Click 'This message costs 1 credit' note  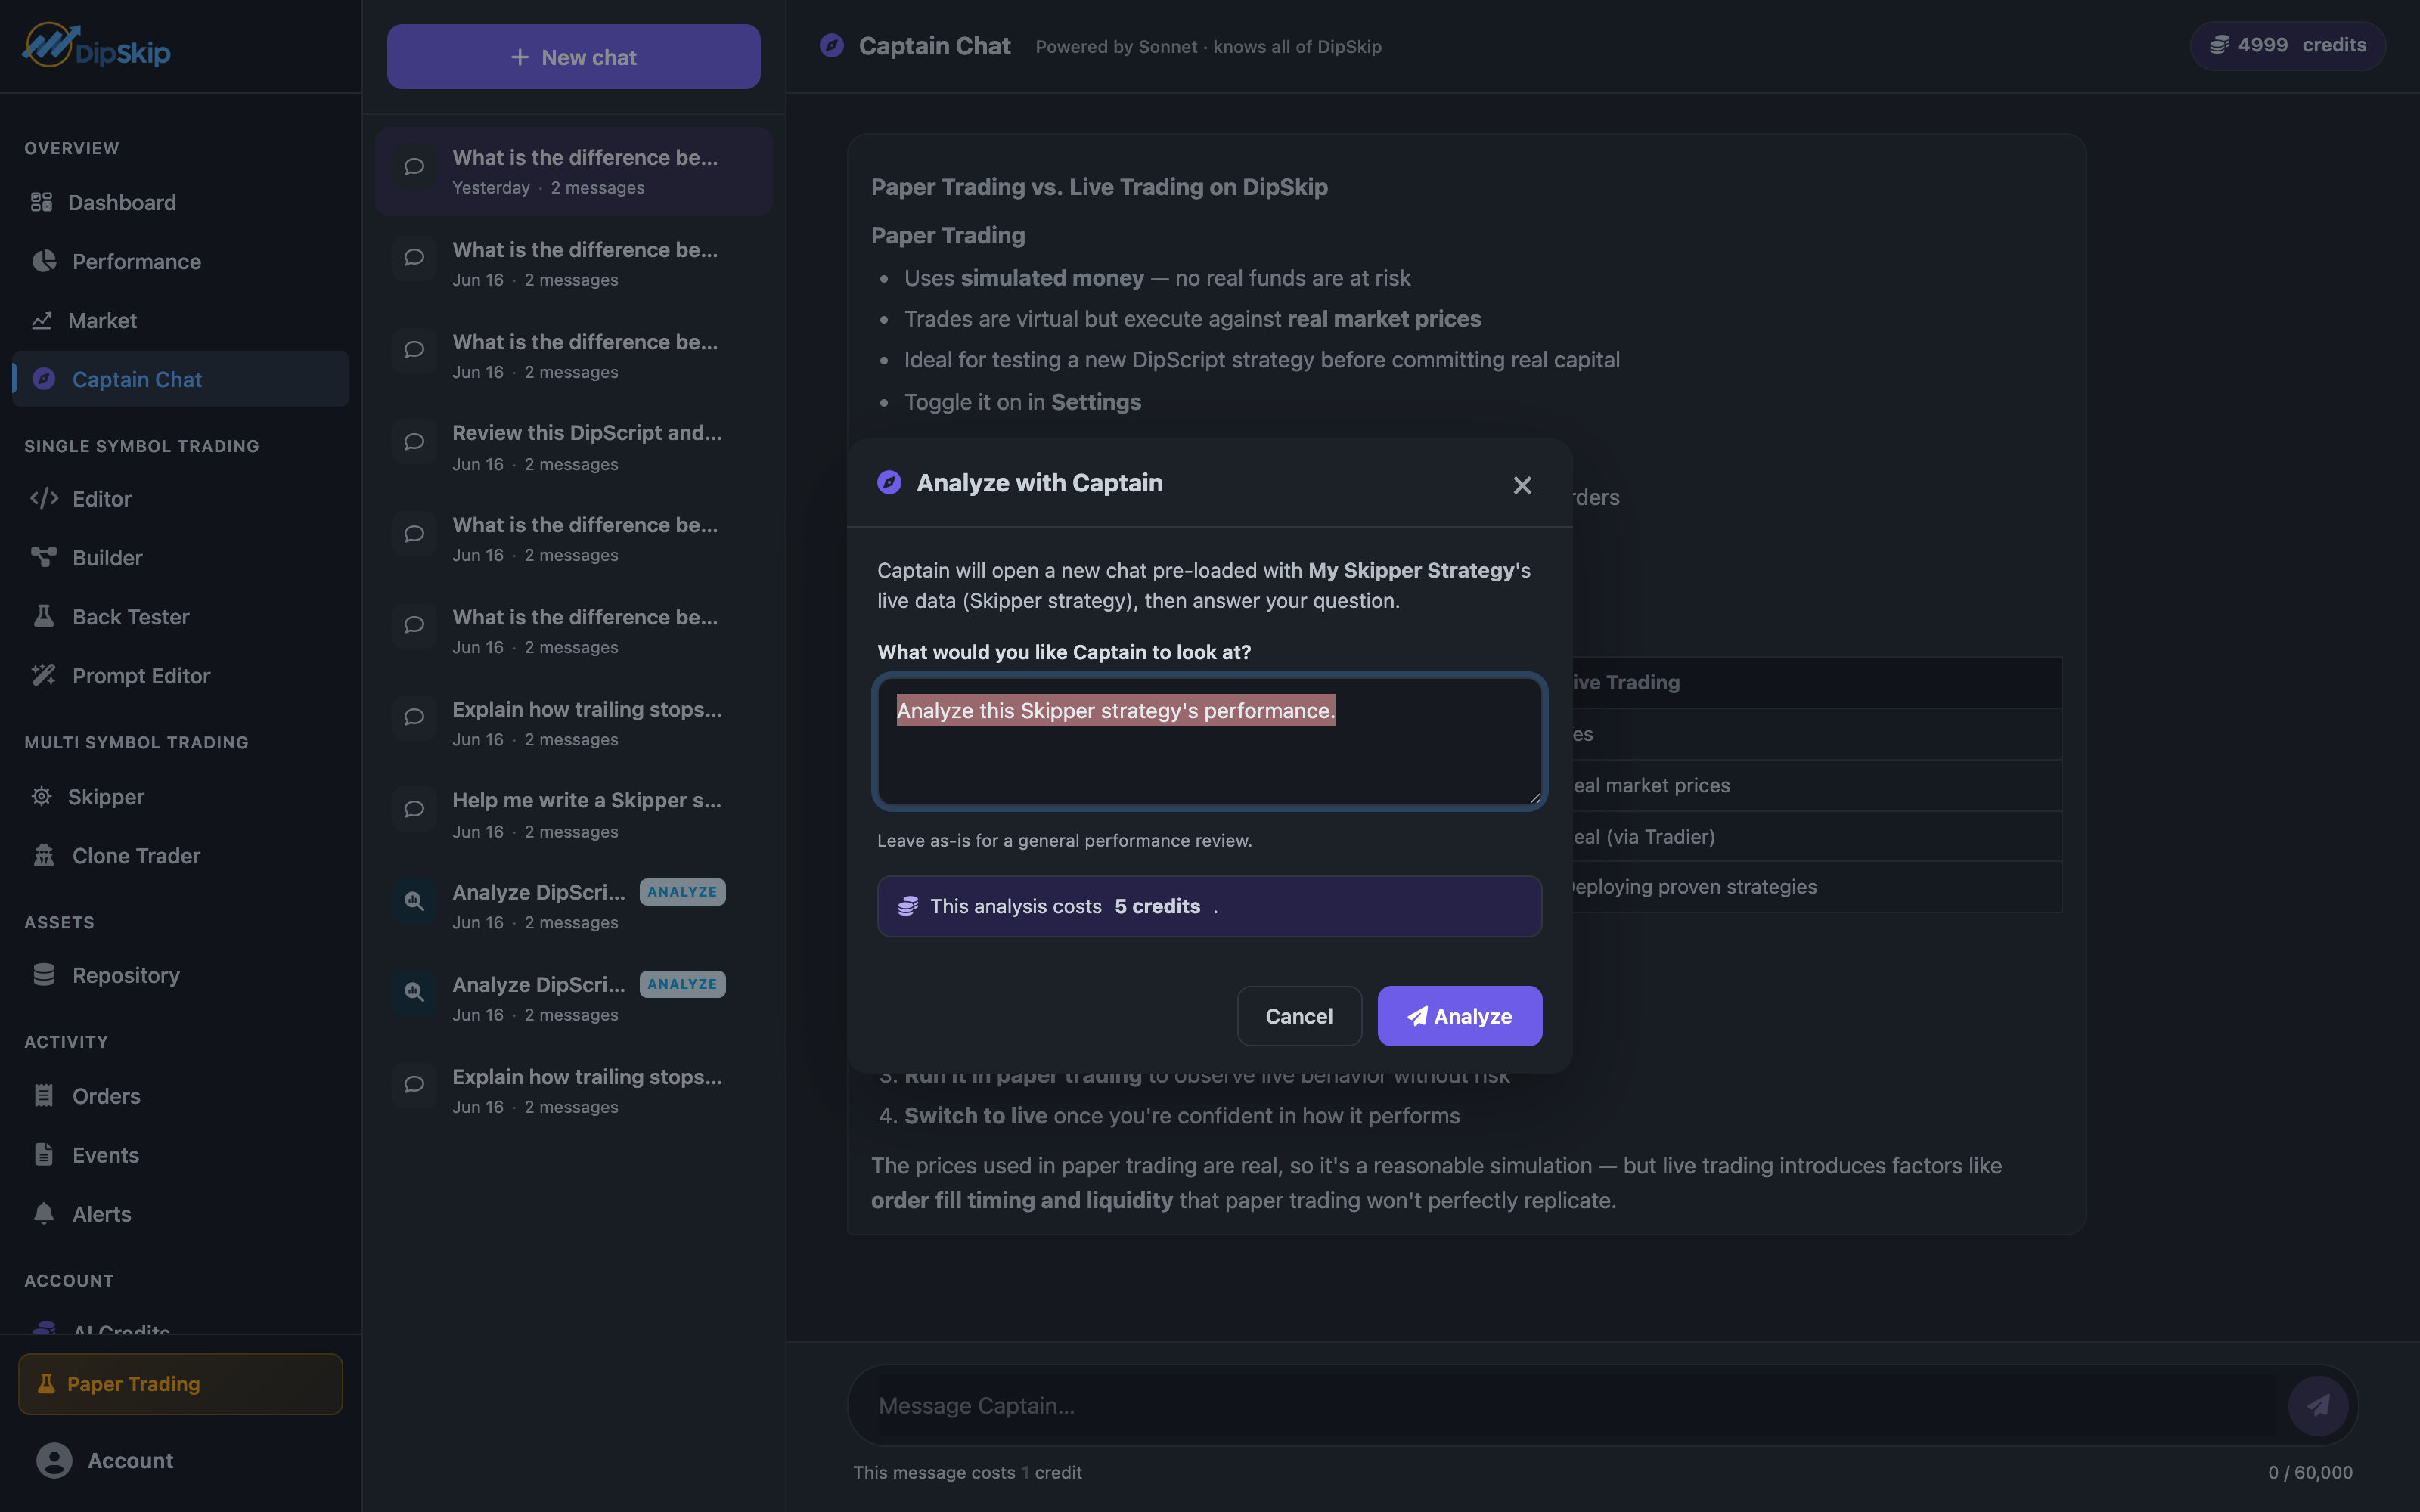[x=967, y=1472]
